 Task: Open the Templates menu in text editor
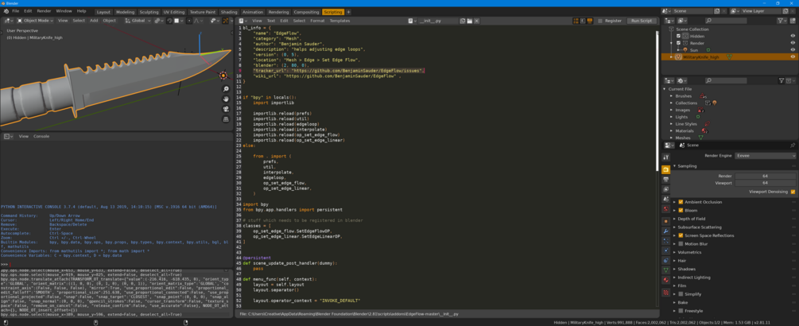(339, 21)
